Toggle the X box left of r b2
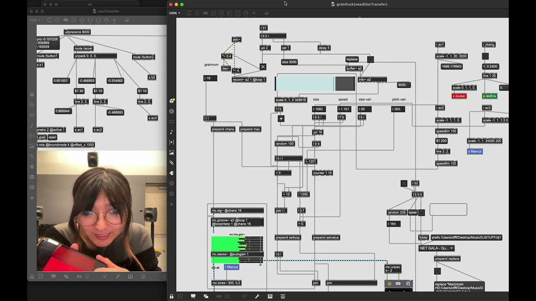Viewport: 536px width, 301px height. pos(404,184)
